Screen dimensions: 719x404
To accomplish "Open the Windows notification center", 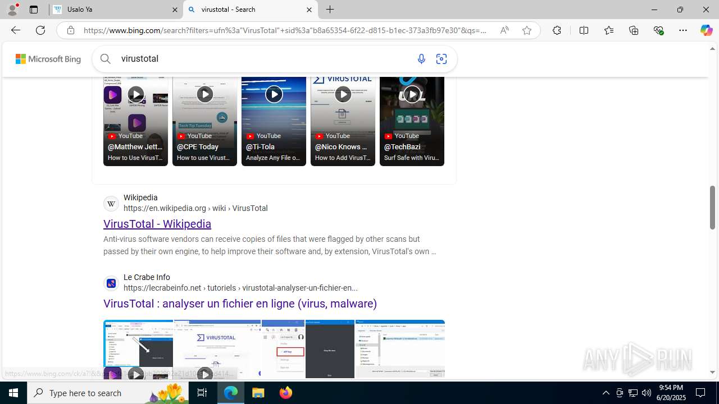I will (x=701, y=393).
